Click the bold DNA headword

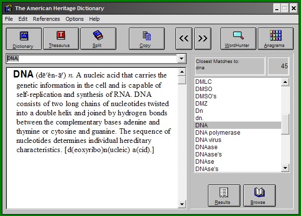coord(23,74)
